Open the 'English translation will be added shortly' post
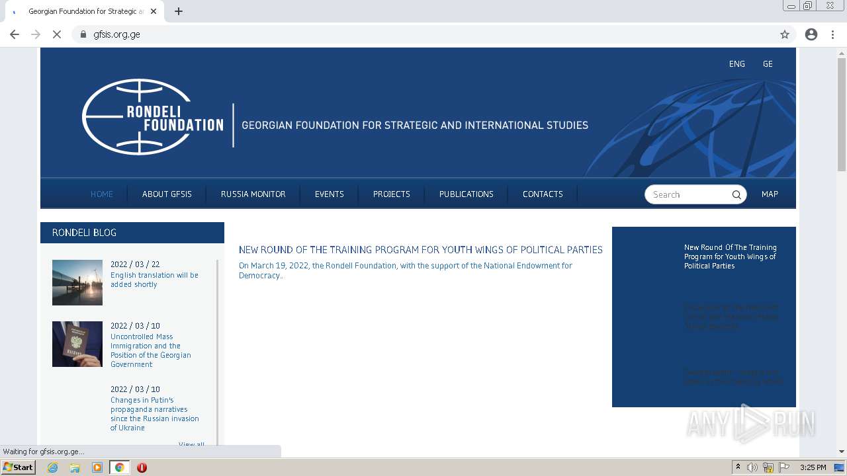 tap(154, 280)
